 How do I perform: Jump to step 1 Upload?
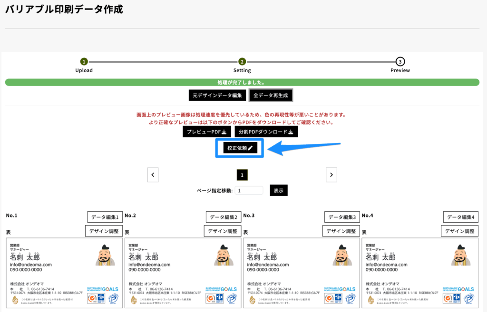coord(84,62)
